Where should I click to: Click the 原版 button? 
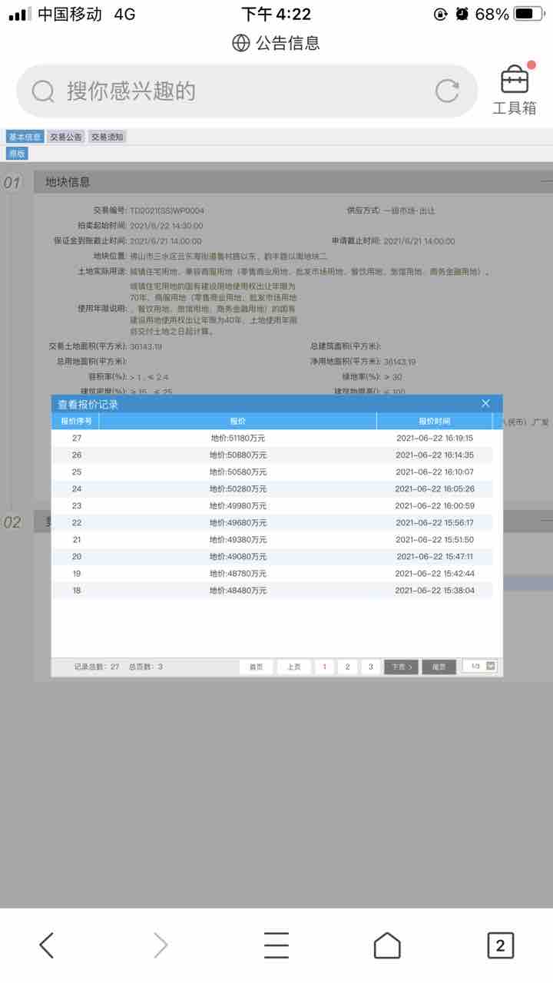click(x=17, y=154)
